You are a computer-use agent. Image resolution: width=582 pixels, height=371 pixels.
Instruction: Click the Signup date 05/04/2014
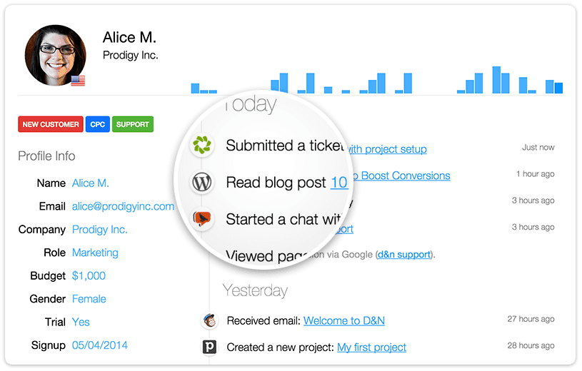coord(100,345)
